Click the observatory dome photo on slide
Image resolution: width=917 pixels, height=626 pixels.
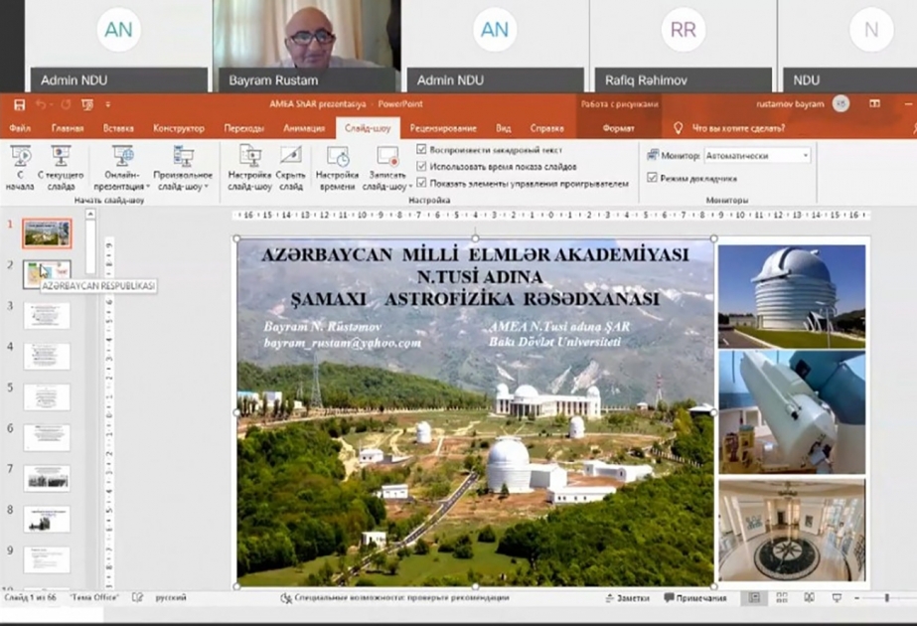coord(791,296)
